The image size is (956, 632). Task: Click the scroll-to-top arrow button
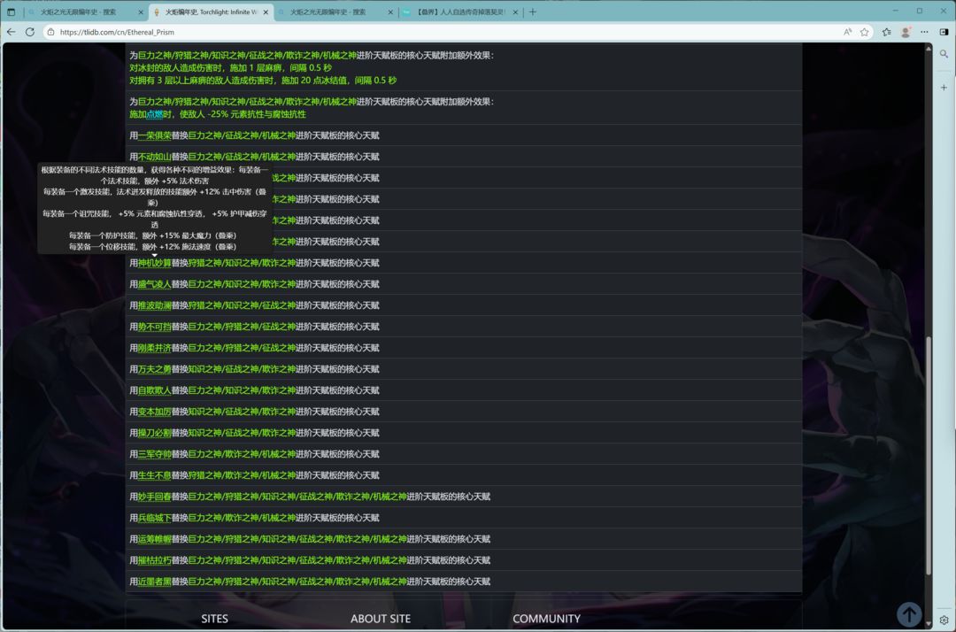(909, 614)
